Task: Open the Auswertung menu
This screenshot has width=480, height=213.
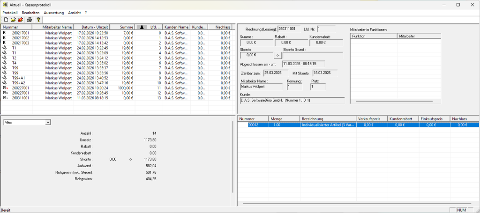Action: pyautogui.click(x=54, y=12)
